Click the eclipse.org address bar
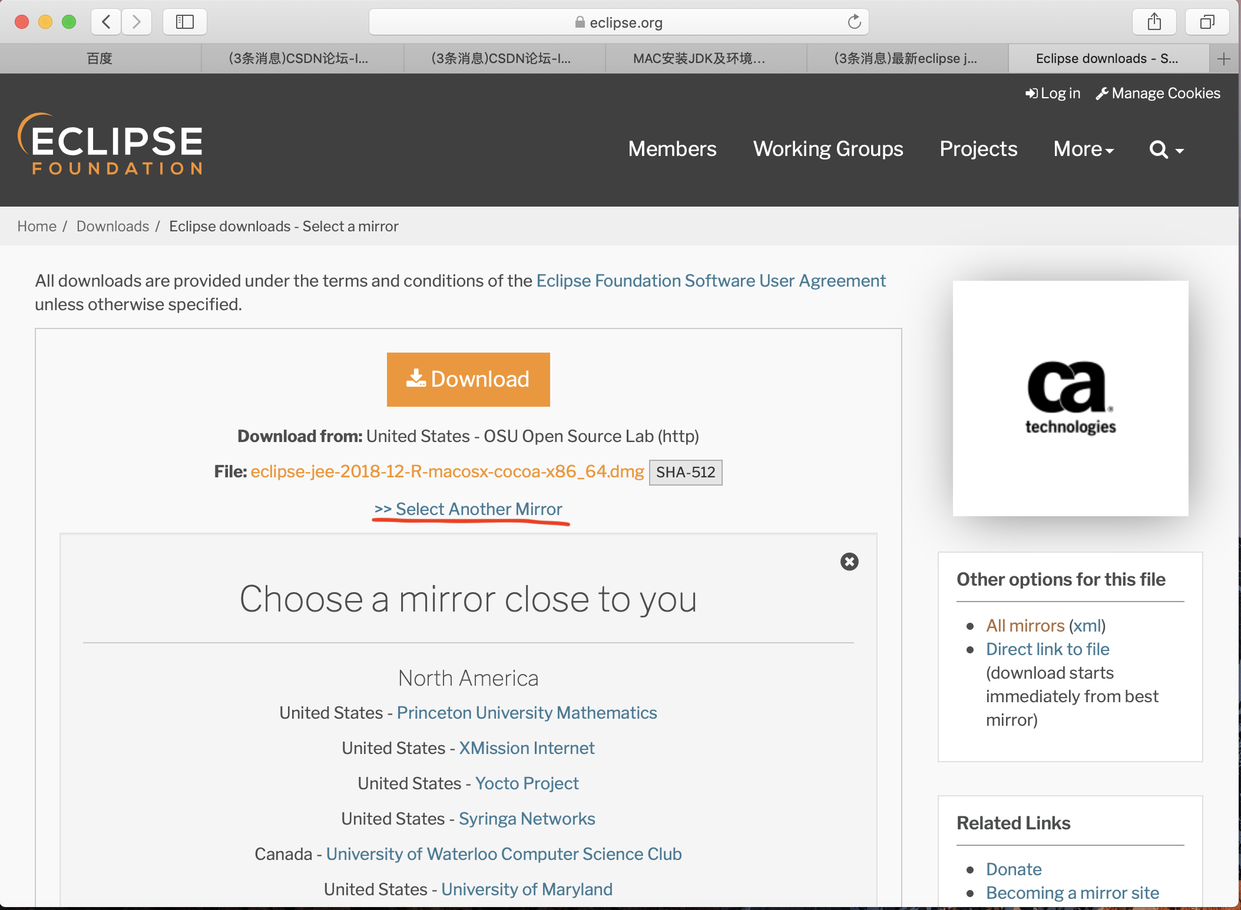 tap(618, 22)
